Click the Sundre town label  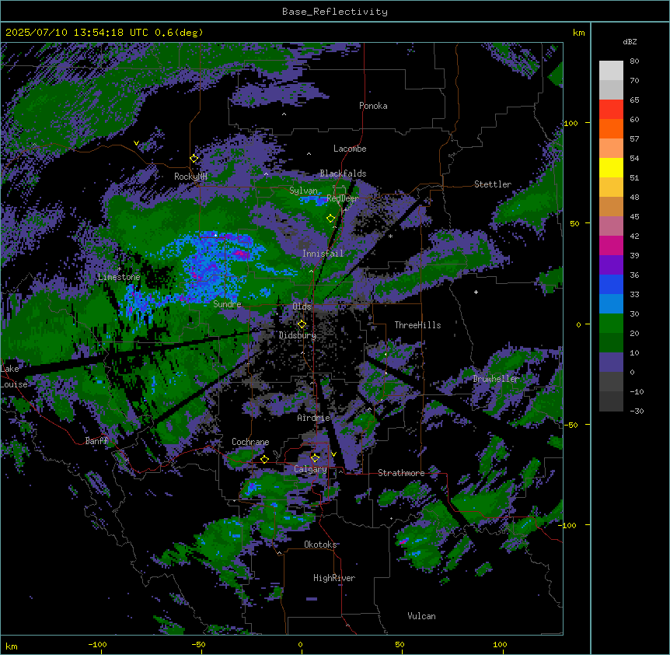[227, 304]
